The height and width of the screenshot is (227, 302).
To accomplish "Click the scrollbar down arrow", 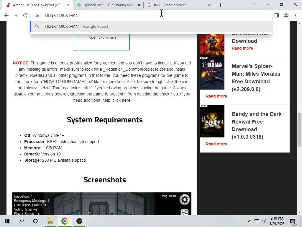I will click(x=299, y=213).
